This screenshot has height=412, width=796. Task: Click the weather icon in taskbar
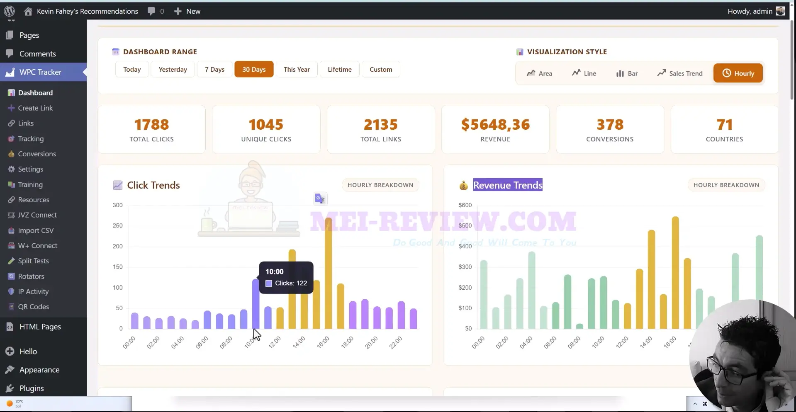10,403
